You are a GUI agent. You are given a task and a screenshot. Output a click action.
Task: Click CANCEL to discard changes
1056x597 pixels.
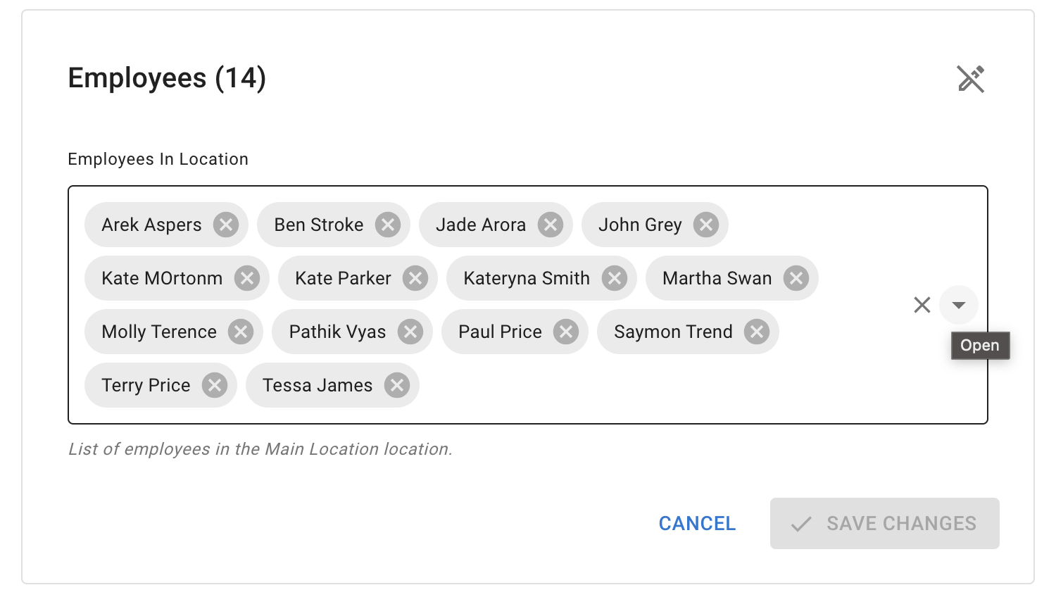[696, 523]
